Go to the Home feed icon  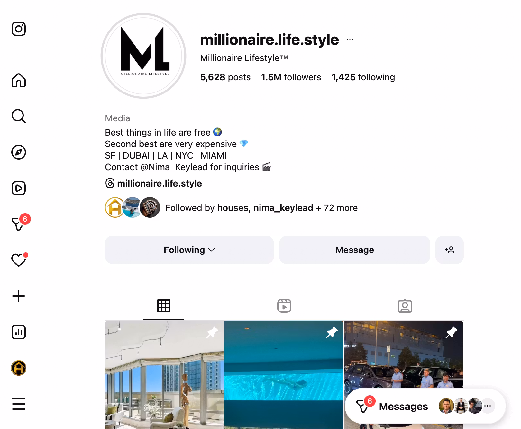[19, 80]
